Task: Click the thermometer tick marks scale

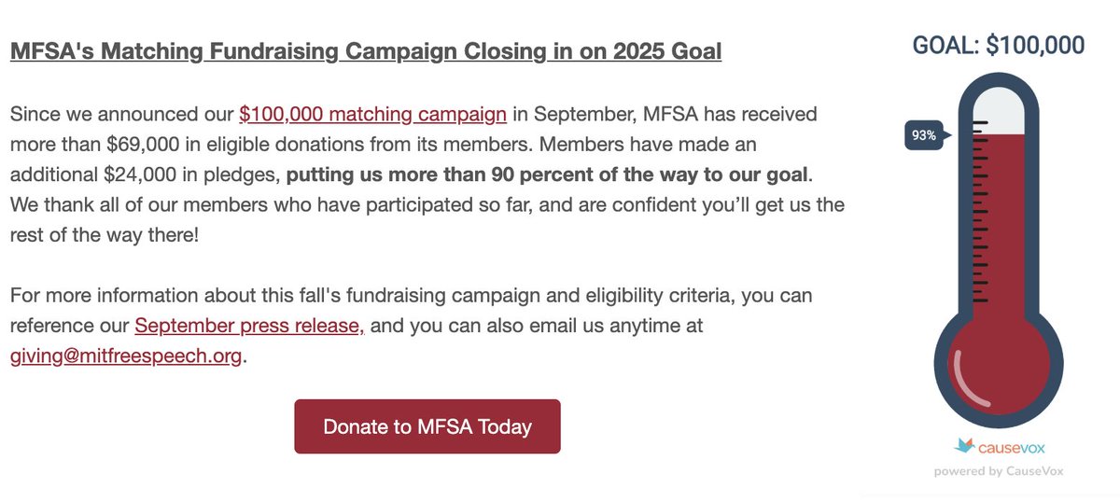Action: pos(980,212)
